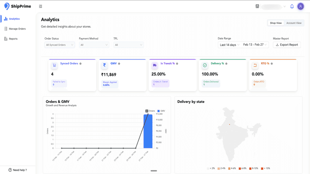Click the ₹11,869 GMV value
The width and height of the screenshot is (310, 174).
(109, 75)
